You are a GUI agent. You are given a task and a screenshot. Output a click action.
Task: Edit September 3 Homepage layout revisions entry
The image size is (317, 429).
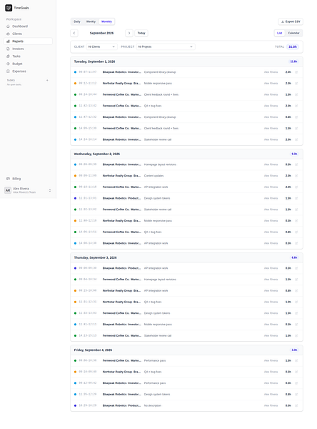[296, 280]
